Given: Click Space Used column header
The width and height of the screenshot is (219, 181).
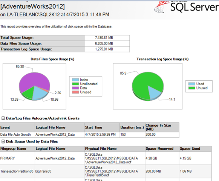Looking at the screenshot, I should pos(195,149).
